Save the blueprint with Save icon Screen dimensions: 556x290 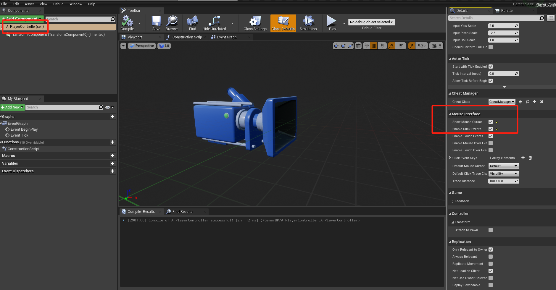pyautogui.click(x=156, y=22)
